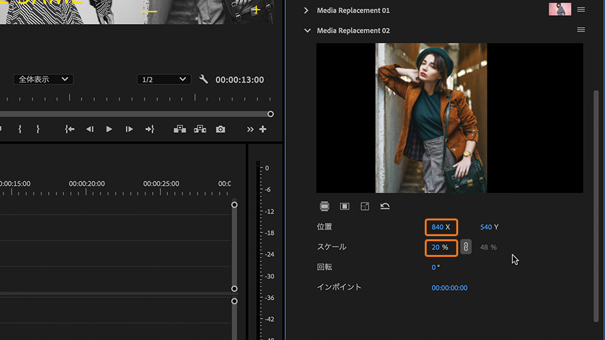The height and width of the screenshot is (340, 605).
Task: Click the monitor zoom scroll bar end handle
Action: (x=270, y=114)
